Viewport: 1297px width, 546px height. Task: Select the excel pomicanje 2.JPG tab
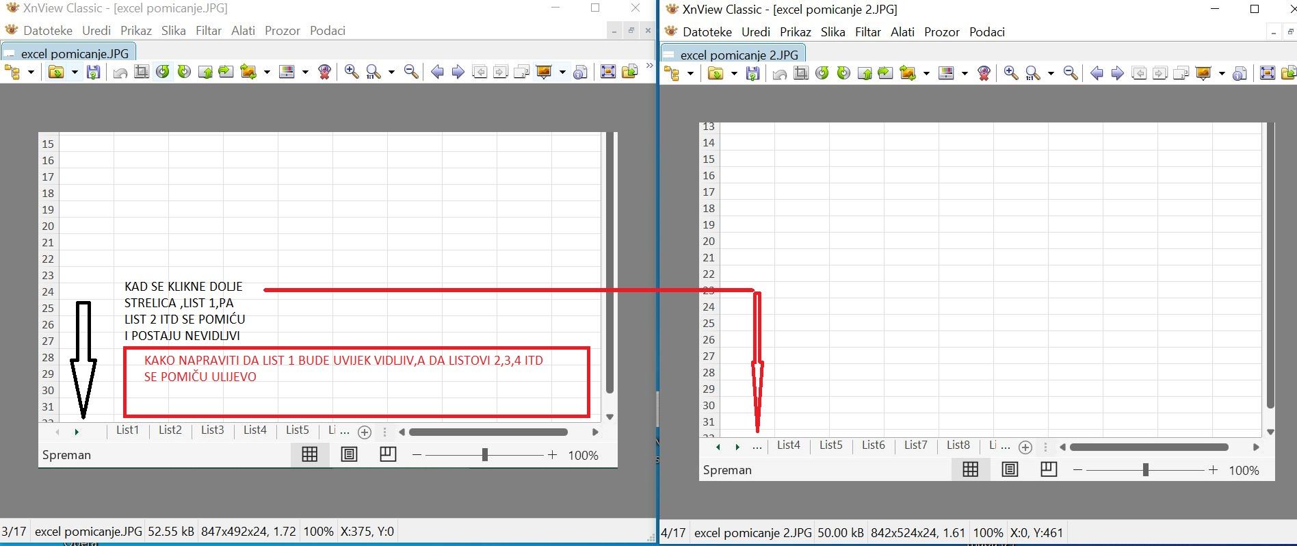(733, 55)
